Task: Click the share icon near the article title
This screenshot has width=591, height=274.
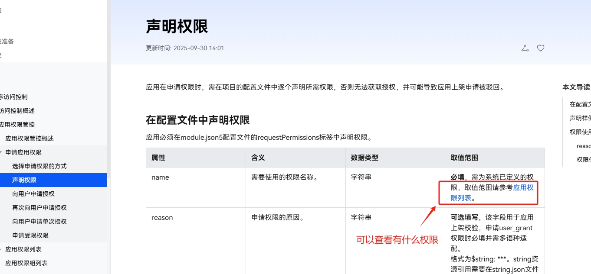Action: pyautogui.click(x=525, y=48)
